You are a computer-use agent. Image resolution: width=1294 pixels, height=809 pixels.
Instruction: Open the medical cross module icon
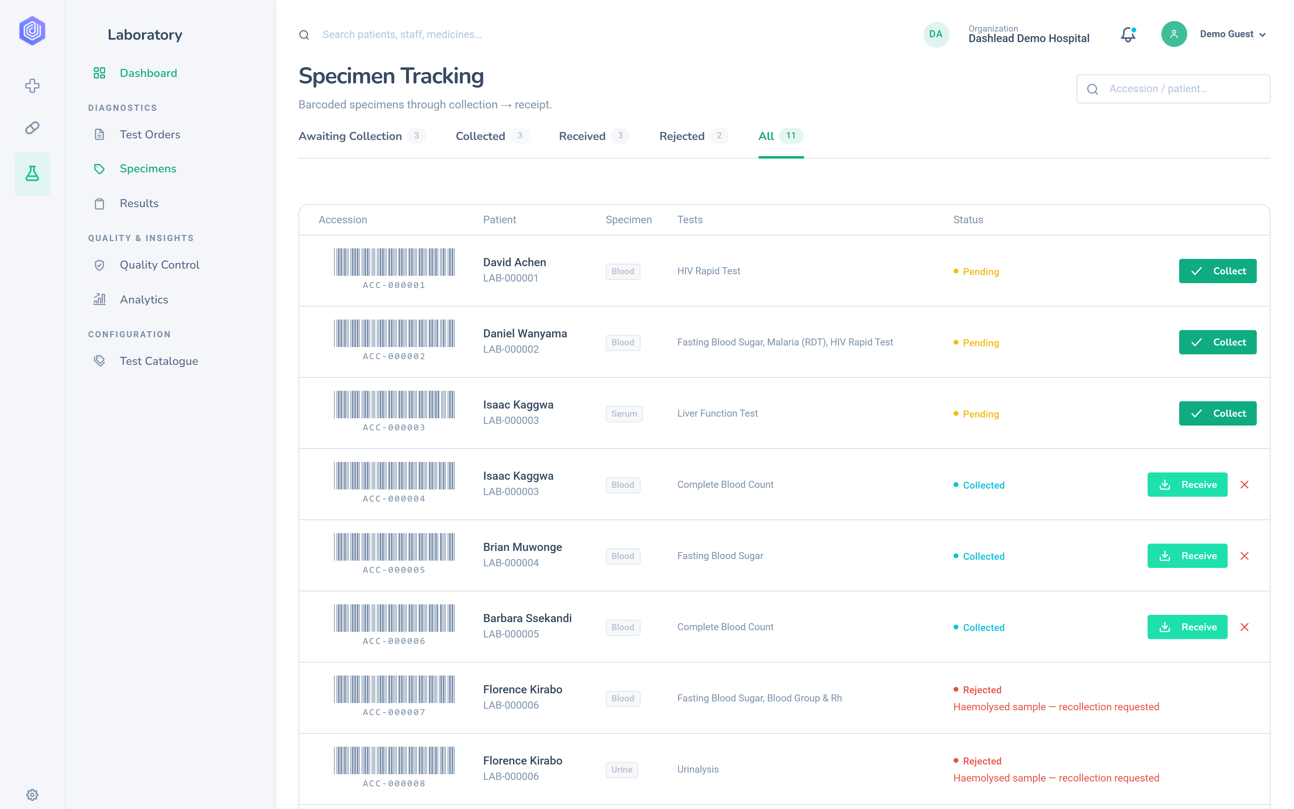coord(32,85)
